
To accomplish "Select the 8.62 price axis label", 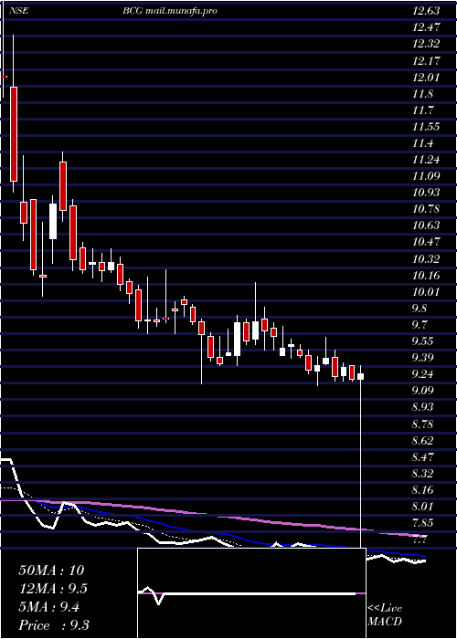I will click(x=422, y=441).
